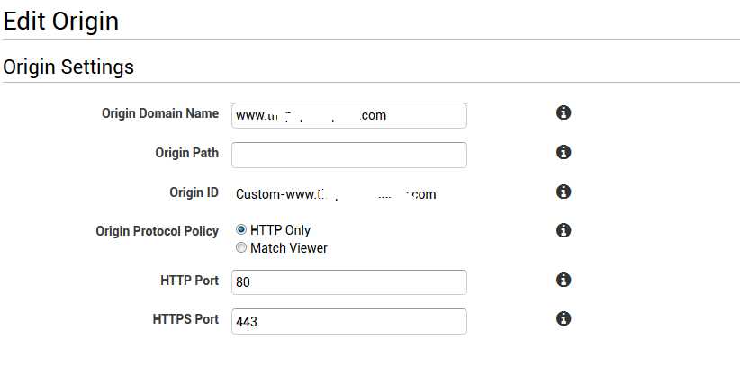The width and height of the screenshot is (740, 366).
Task: Click the Custom-www Origin ID value text
Action: (335, 194)
